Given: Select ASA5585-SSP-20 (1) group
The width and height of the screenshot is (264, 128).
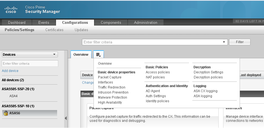Looking at the screenshot, I should (x=18, y=89).
